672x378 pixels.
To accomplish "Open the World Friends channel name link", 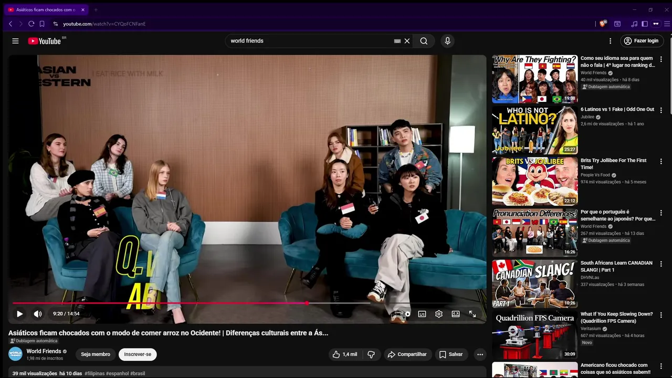I will 44,351.
